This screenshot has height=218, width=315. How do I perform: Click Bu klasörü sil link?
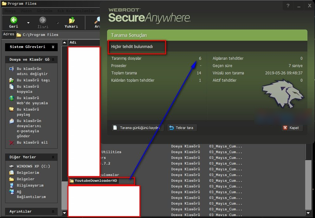pos(32,142)
